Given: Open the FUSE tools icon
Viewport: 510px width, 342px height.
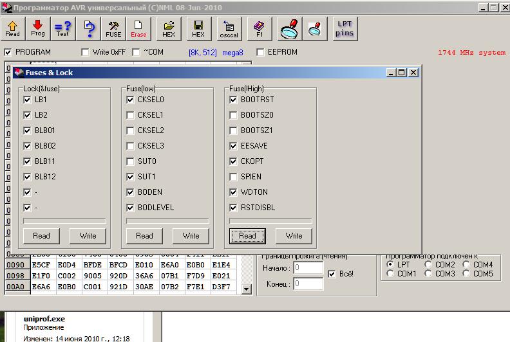Looking at the screenshot, I should [114, 28].
